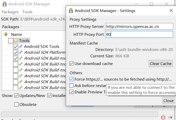Maximize the Android SDK Manager main window
The image size is (176, 120).
pyautogui.click(x=151, y=4)
